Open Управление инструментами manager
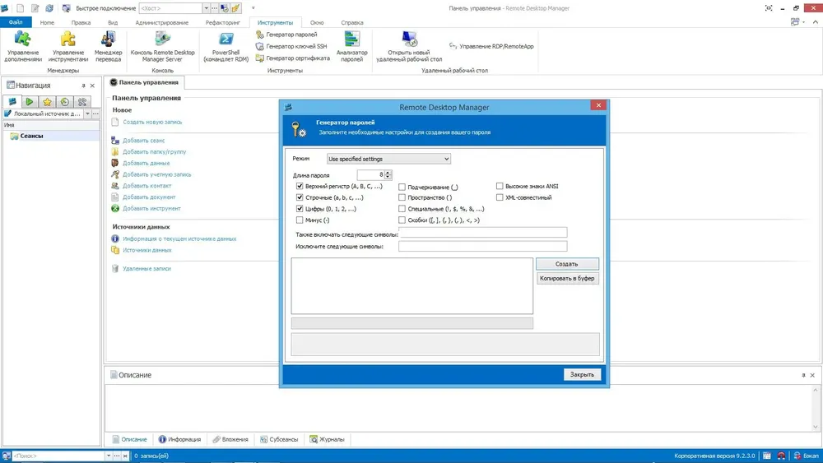 click(x=68, y=47)
